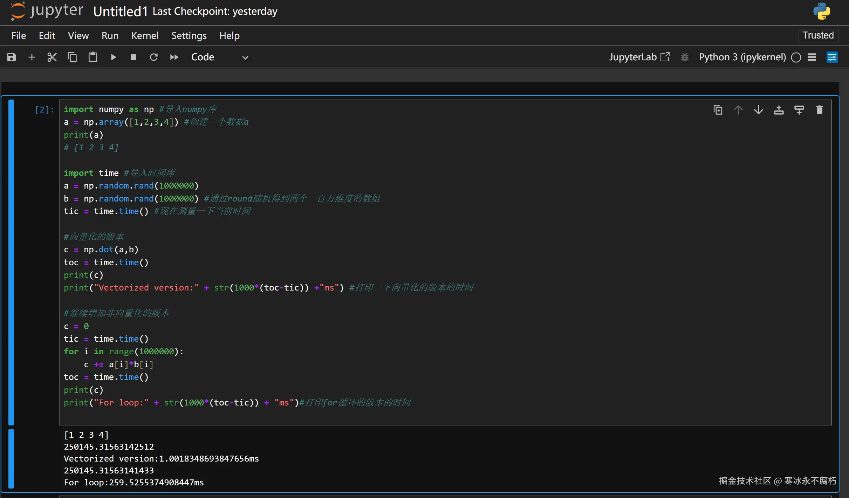Toggle the debugger bug icon

pos(684,57)
